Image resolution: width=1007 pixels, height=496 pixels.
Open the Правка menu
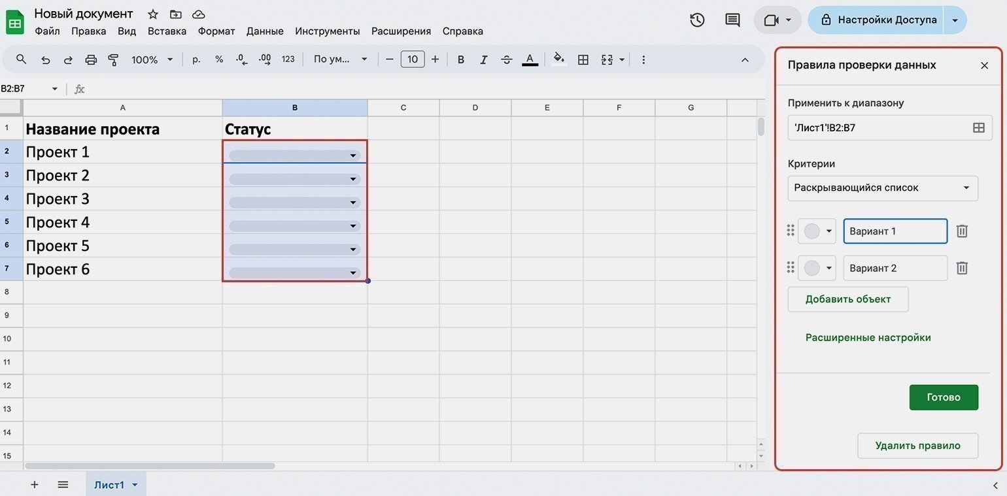[88, 31]
